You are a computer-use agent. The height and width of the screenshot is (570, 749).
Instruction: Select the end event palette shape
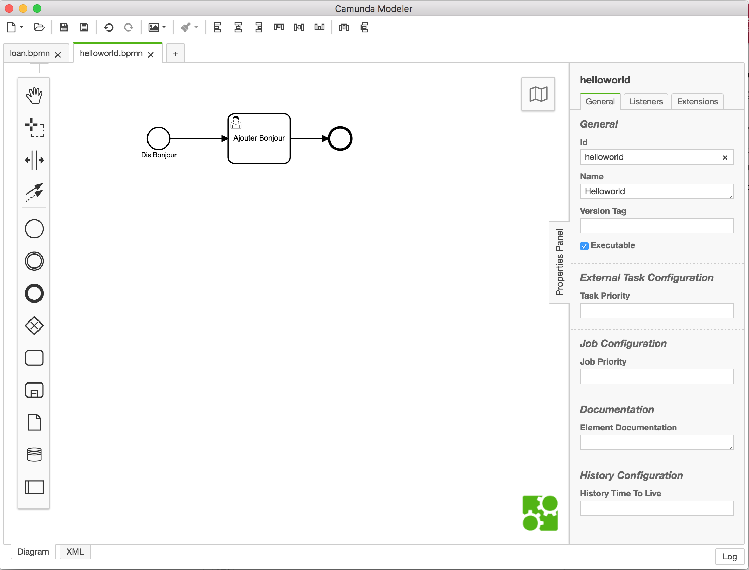tap(34, 293)
